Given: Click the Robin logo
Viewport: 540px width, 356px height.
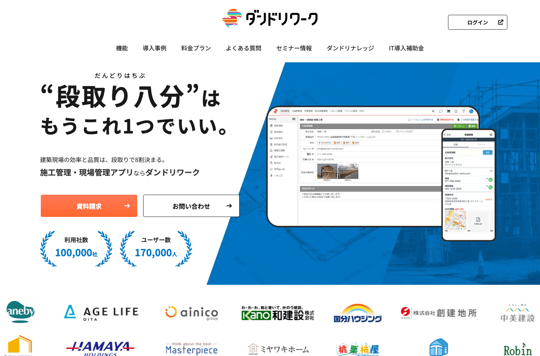Looking at the screenshot, I should 517,349.
